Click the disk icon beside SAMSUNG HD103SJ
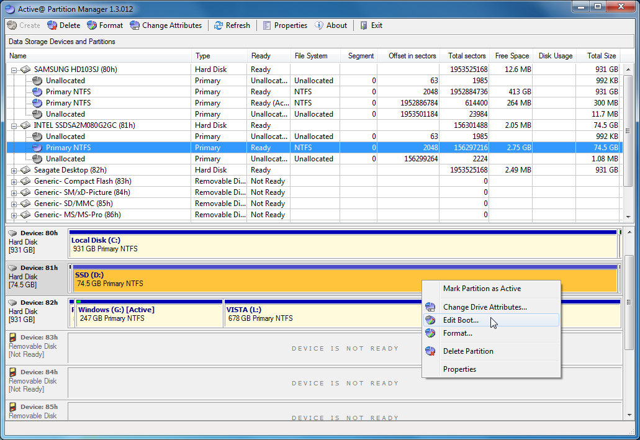The height and width of the screenshot is (440, 640). click(25, 69)
